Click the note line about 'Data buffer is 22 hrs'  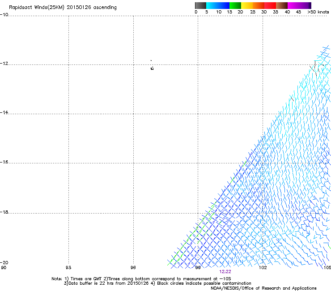click(157, 283)
